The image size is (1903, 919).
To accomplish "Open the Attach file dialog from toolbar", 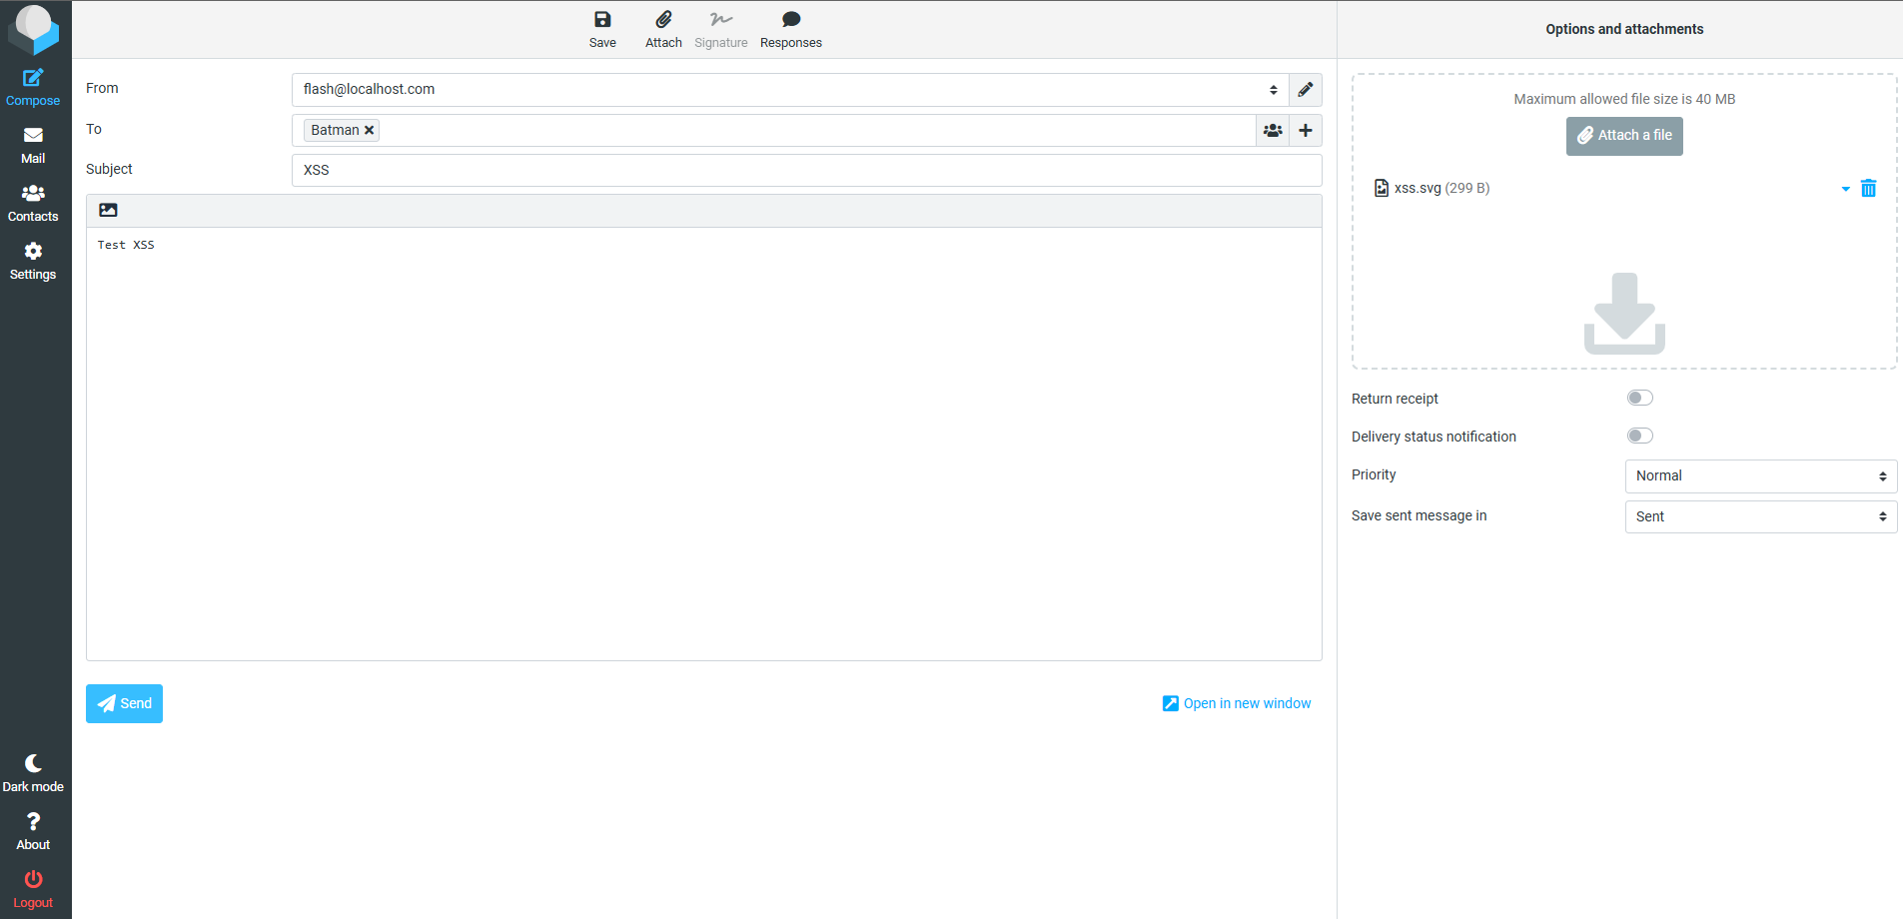I will pyautogui.click(x=662, y=28).
